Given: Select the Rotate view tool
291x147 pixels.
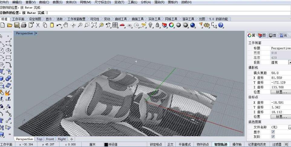Looking at the screenshot, I should [73, 25].
